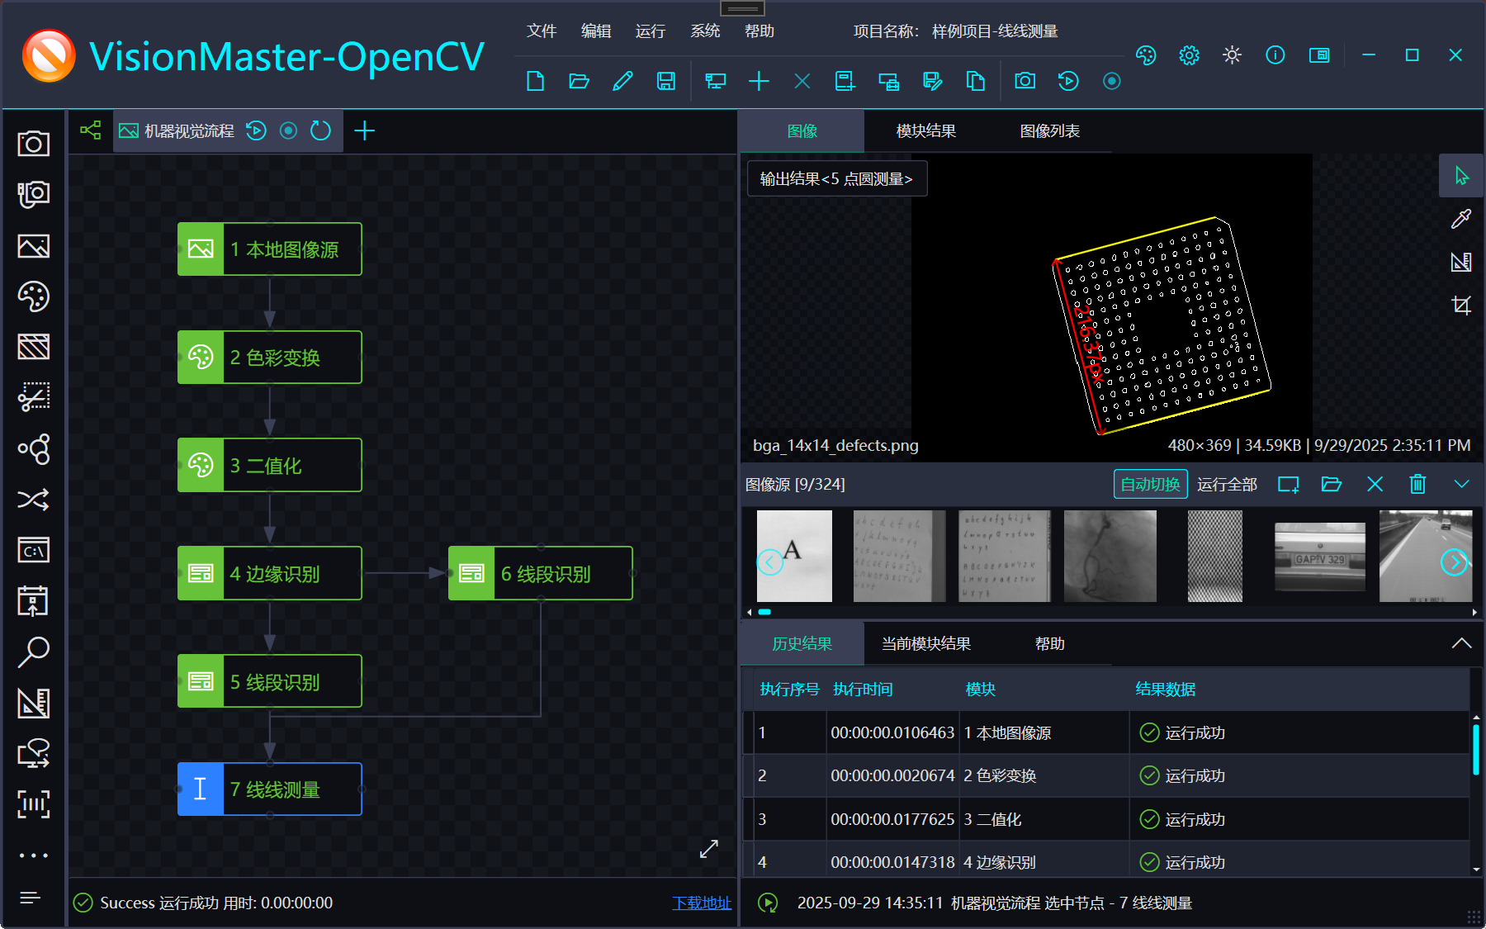Open the theme palette icon at top right
The image size is (1486, 929).
click(1146, 55)
